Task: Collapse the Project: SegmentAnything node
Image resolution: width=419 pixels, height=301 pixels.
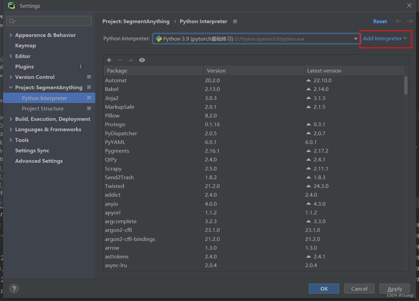Action: pyautogui.click(x=11, y=87)
